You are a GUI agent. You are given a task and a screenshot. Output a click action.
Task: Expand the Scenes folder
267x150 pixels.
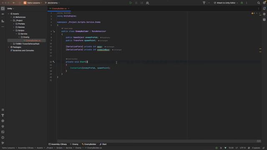[14, 27]
